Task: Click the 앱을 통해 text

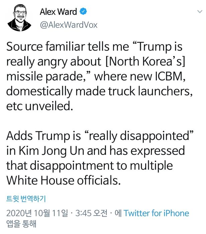Action: coord(21,224)
